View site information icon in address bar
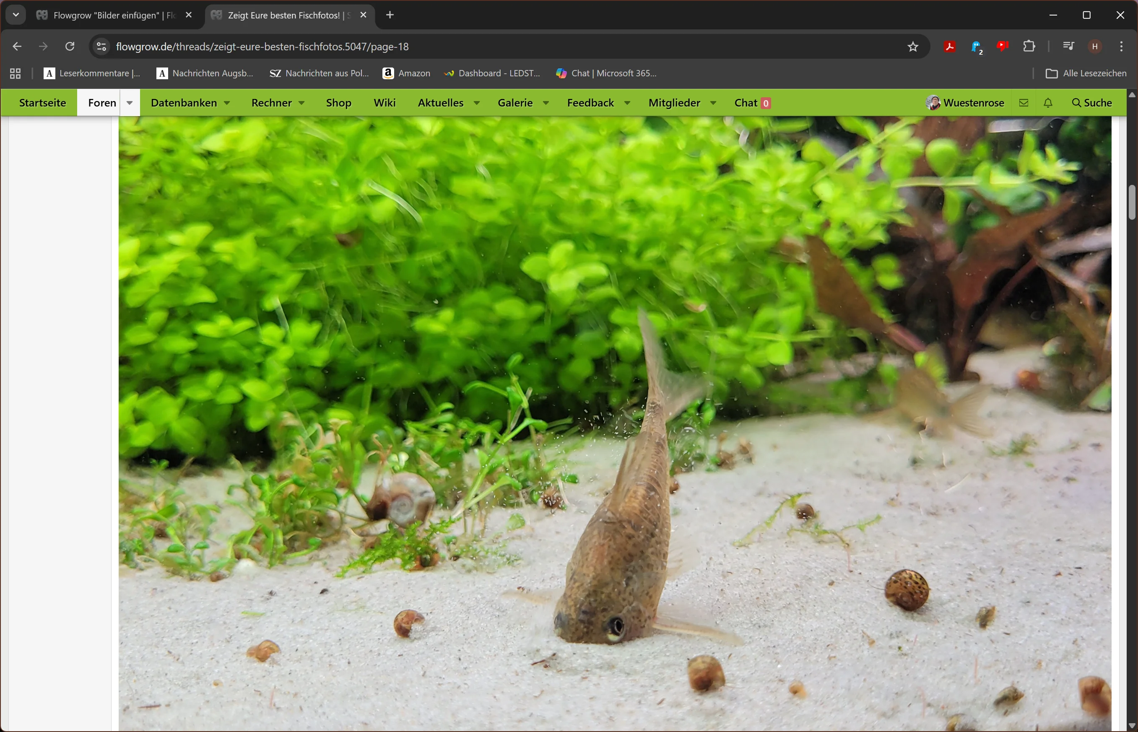The height and width of the screenshot is (732, 1138). point(101,47)
